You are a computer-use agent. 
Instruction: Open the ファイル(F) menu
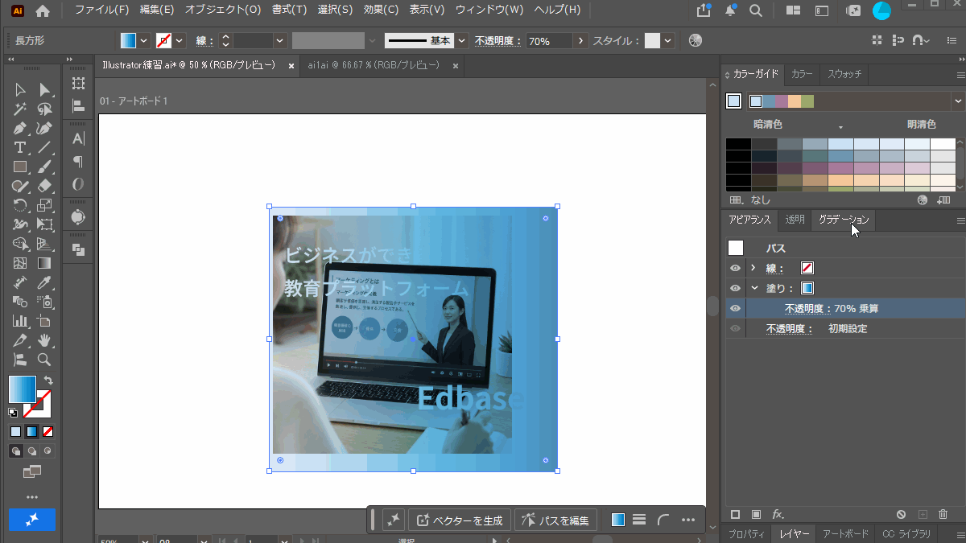101,10
